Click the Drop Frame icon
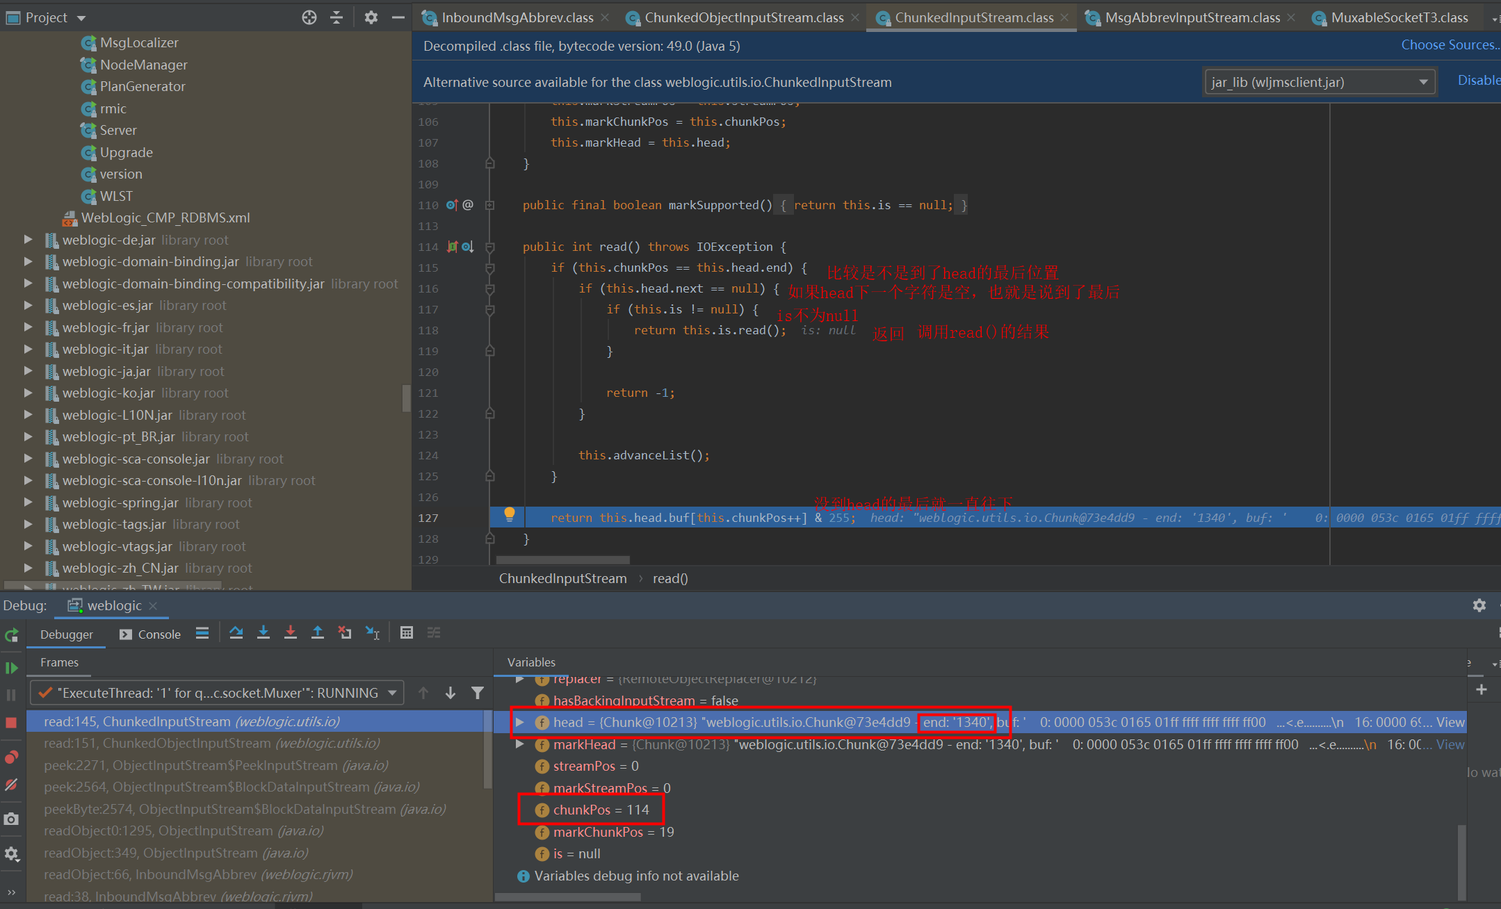The image size is (1501, 909). click(345, 633)
